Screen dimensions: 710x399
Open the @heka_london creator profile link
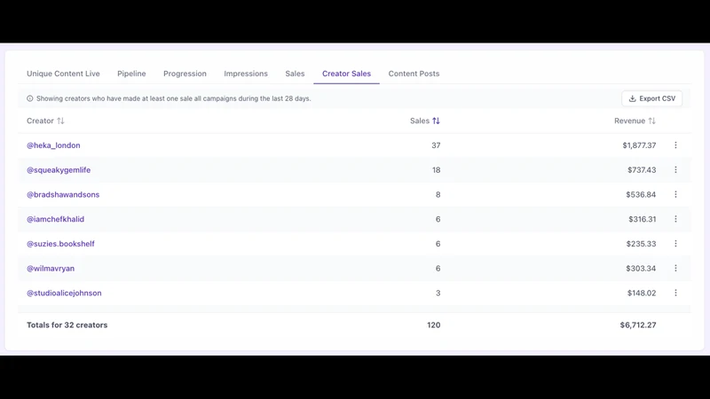(53, 145)
